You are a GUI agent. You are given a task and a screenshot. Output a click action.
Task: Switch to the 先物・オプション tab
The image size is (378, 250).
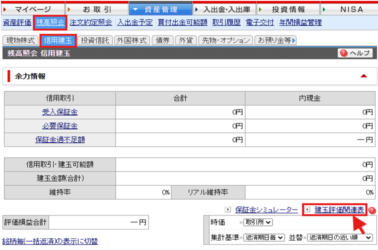coord(225,40)
